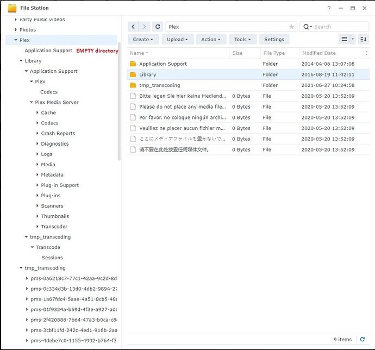This screenshot has height=350, width=375.
Task: Sort by File Type column header
Action: [279, 53]
